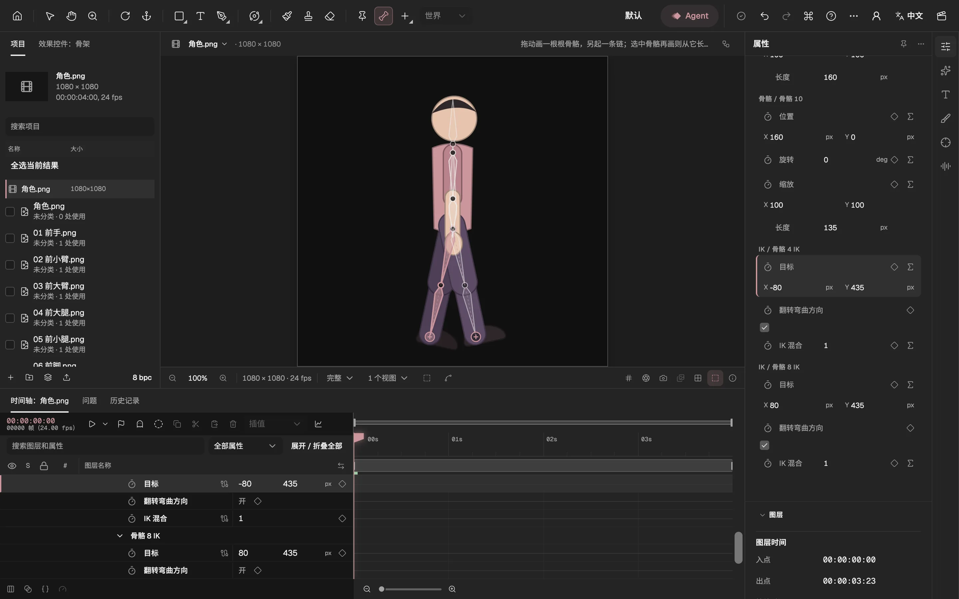Open the Help question mark icon
The width and height of the screenshot is (959, 599).
click(831, 16)
